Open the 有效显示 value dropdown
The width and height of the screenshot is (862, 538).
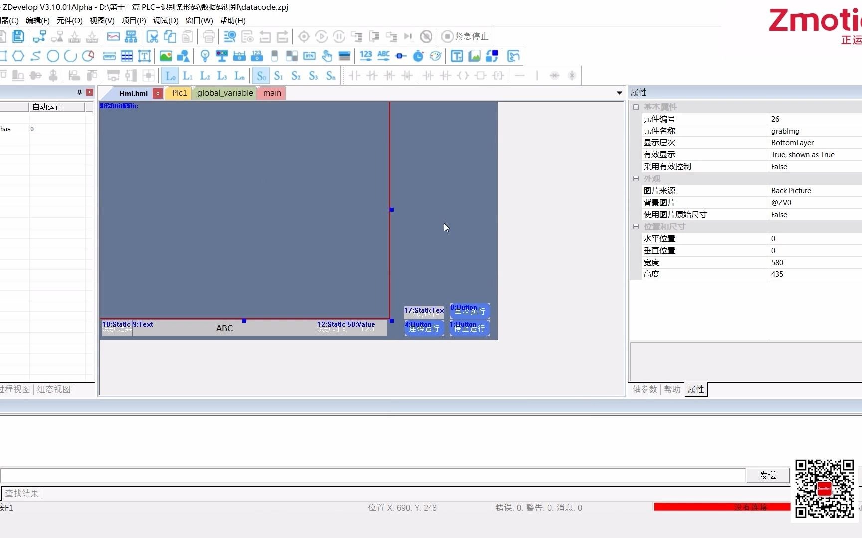click(815, 155)
